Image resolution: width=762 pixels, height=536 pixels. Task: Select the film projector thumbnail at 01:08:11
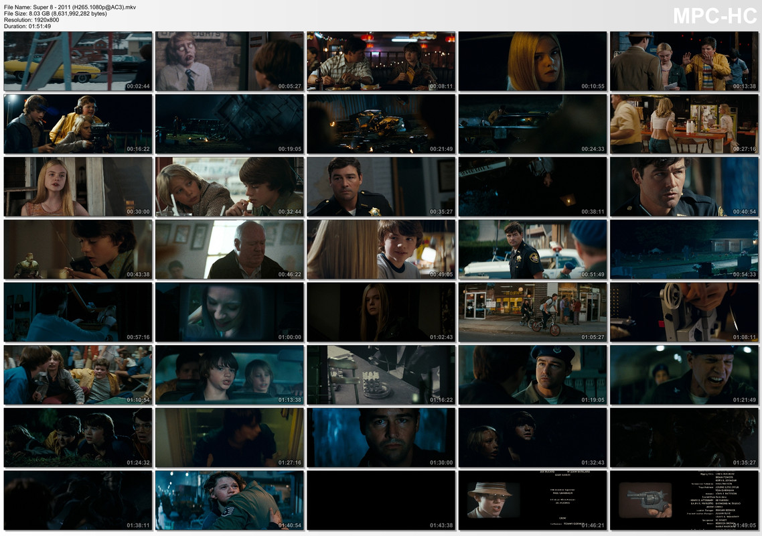684,312
